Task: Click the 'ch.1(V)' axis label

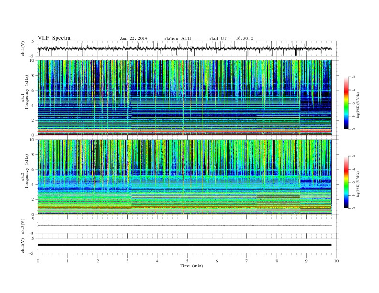Action: 23,48
